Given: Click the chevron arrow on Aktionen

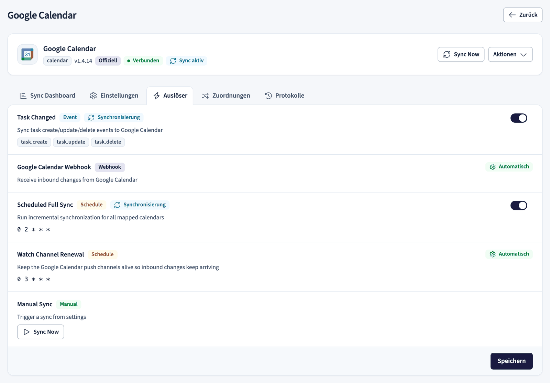Looking at the screenshot, I should click(524, 55).
